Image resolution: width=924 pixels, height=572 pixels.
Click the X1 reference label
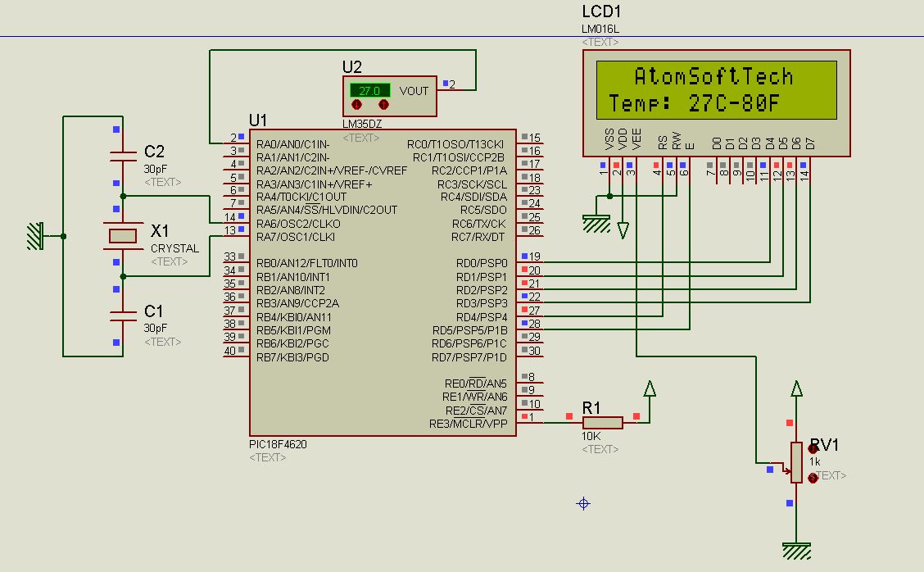click(x=160, y=230)
